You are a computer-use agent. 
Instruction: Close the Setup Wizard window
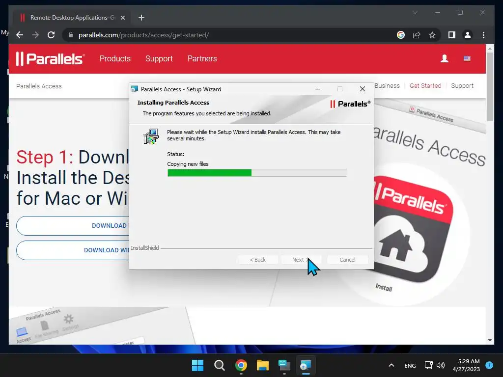pos(363,89)
